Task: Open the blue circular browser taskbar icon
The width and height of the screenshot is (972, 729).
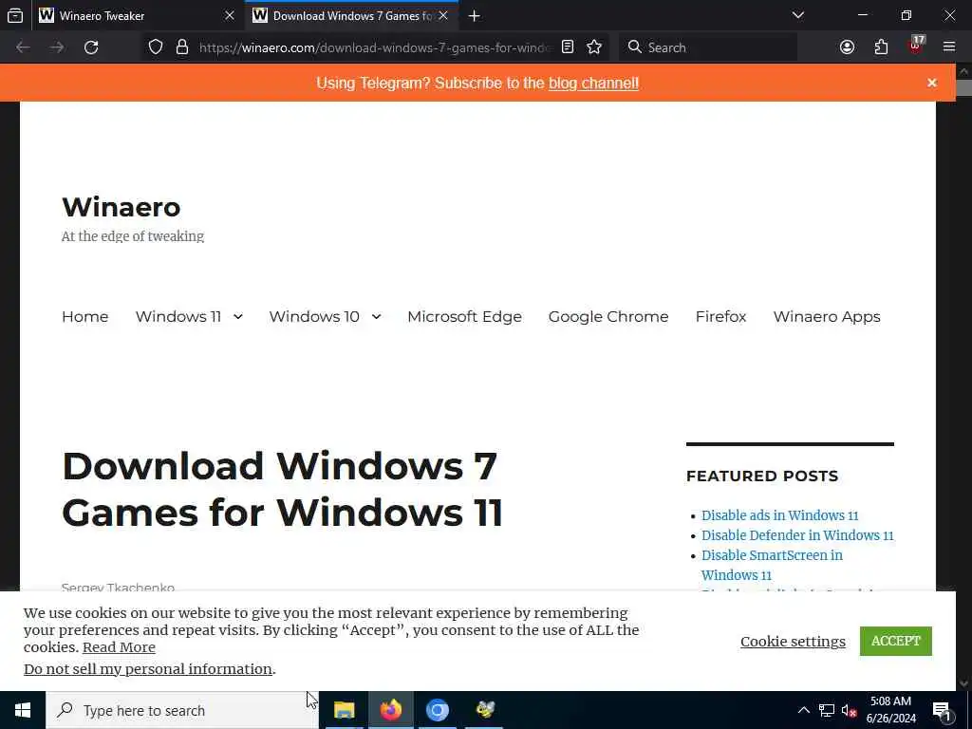Action: coord(438,710)
